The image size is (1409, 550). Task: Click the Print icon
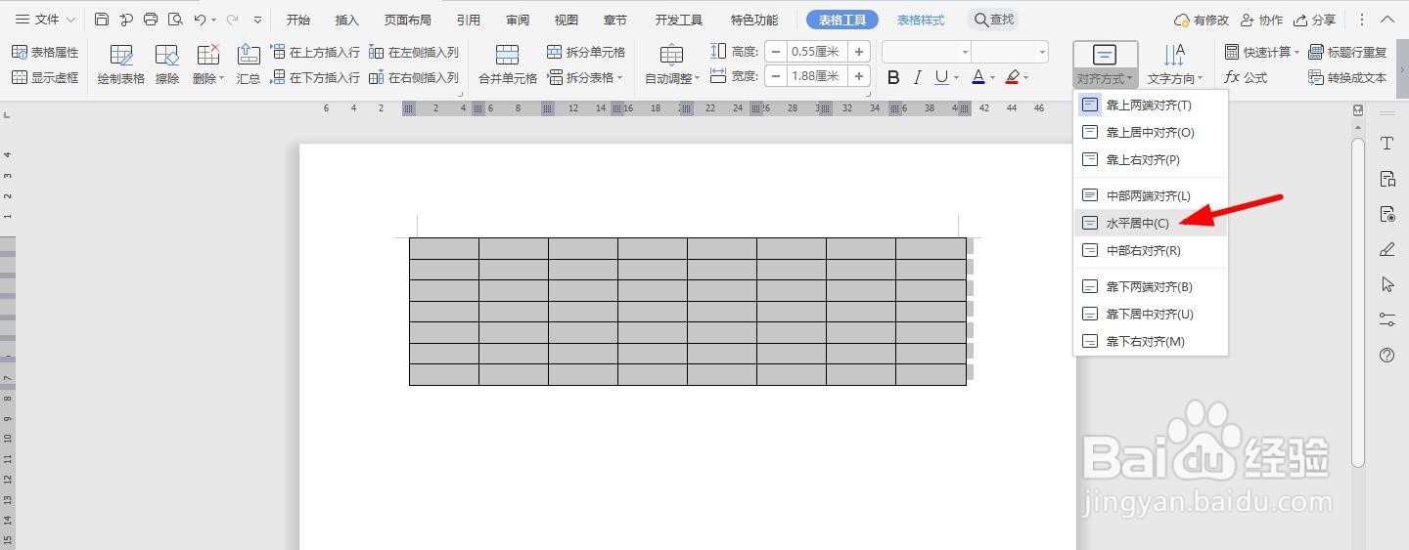(151, 20)
